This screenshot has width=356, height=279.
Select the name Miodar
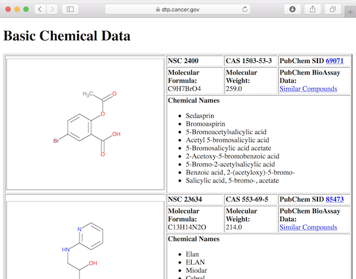(x=196, y=270)
